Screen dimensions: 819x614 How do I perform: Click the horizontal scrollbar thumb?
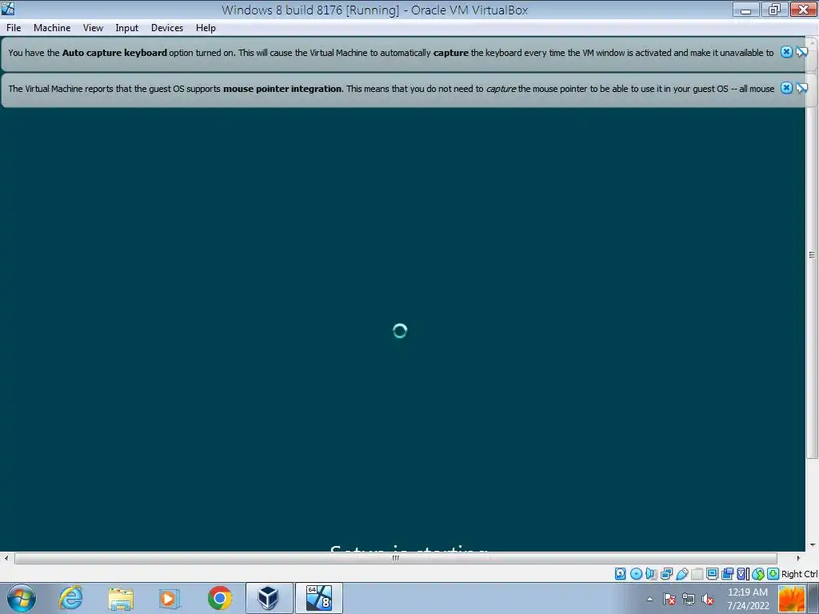[x=395, y=558]
